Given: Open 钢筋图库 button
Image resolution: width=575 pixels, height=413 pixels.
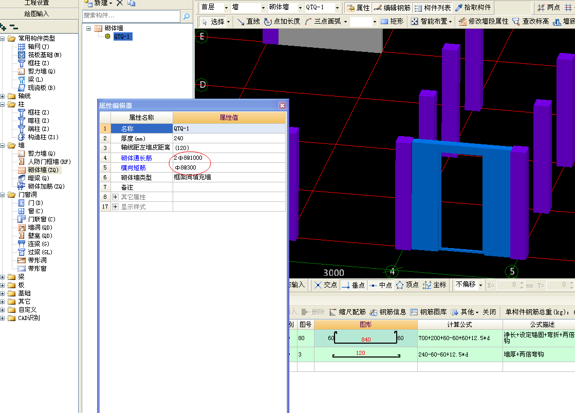Looking at the screenshot, I should pos(429,312).
